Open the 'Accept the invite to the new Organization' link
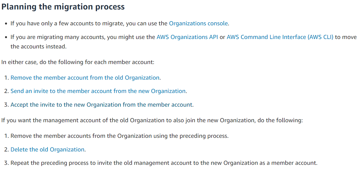358x169 pixels. pos(101,105)
